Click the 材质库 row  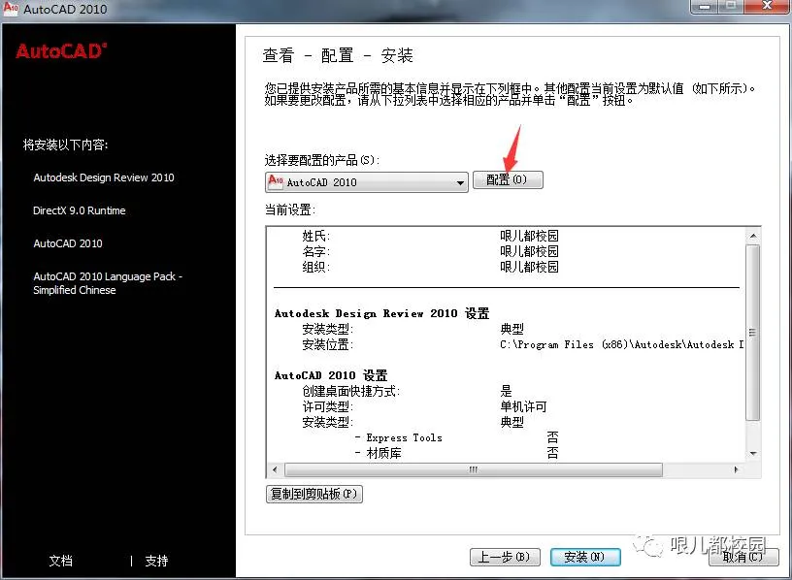pos(456,453)
